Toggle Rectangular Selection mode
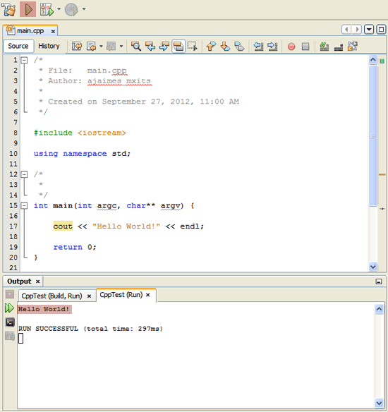This screenshot has height=412, width=388. coord(193,47)
